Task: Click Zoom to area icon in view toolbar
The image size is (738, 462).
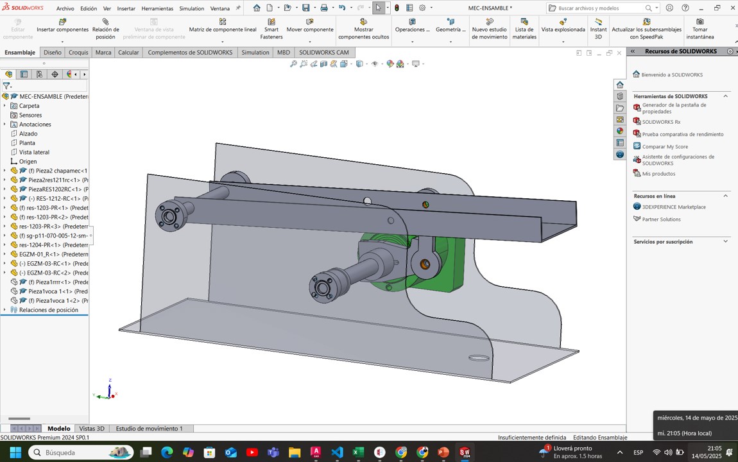Action: [x=304, y=64]
